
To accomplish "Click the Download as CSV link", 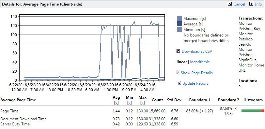I will coord(197,51).
